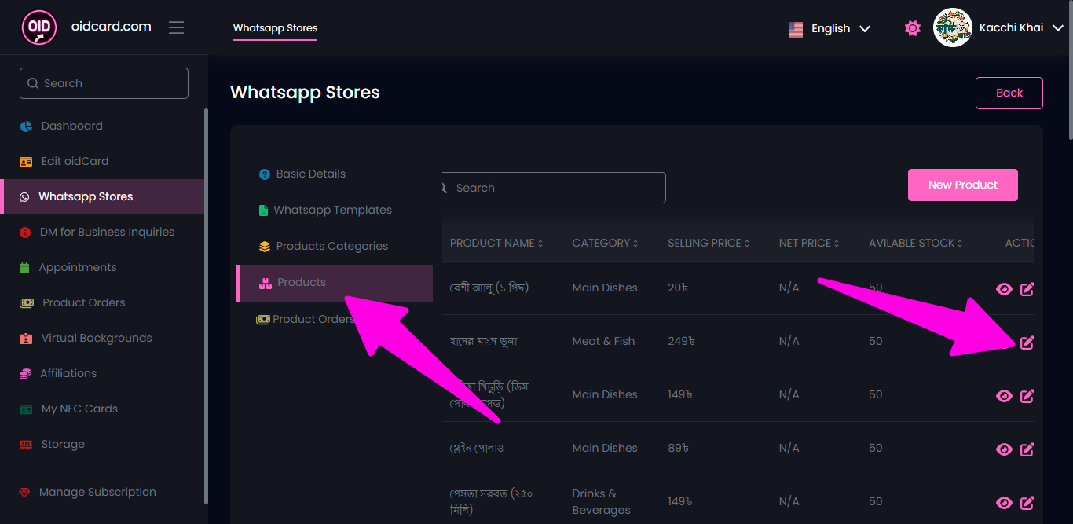Click the New Product button

tap(962, 185)
